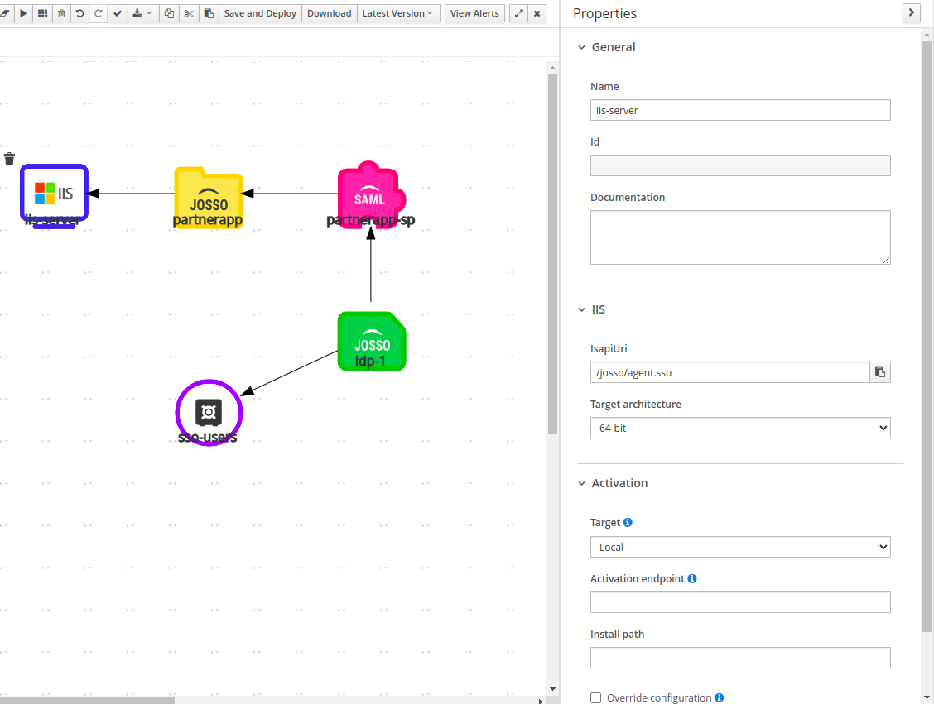Click the info icon next to Target
934x704 pixels.
tap(628, 523)
